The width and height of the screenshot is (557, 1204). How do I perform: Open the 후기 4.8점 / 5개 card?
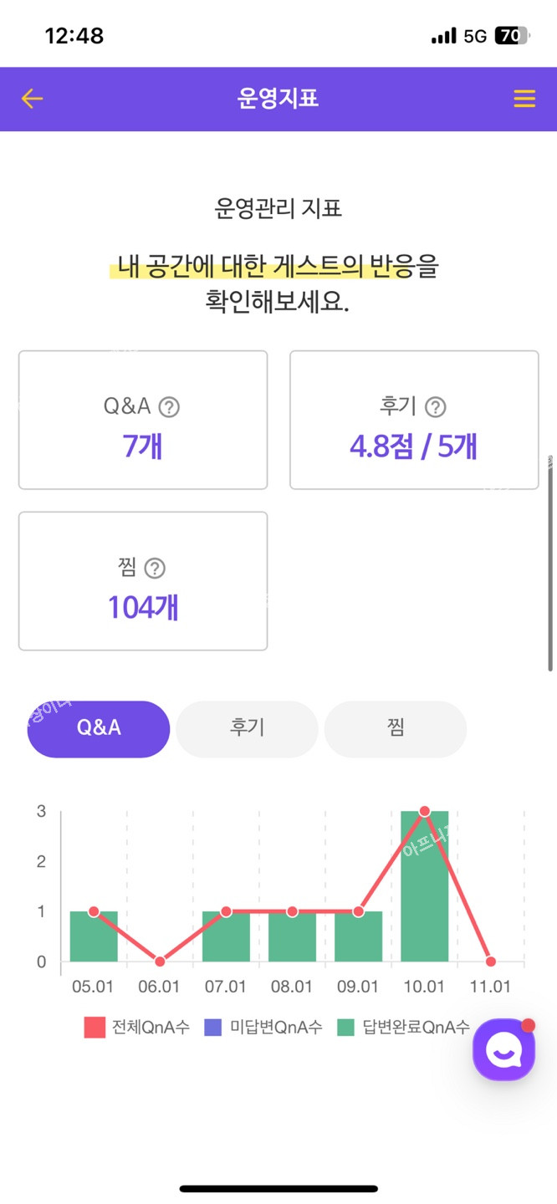click(414, 420)
